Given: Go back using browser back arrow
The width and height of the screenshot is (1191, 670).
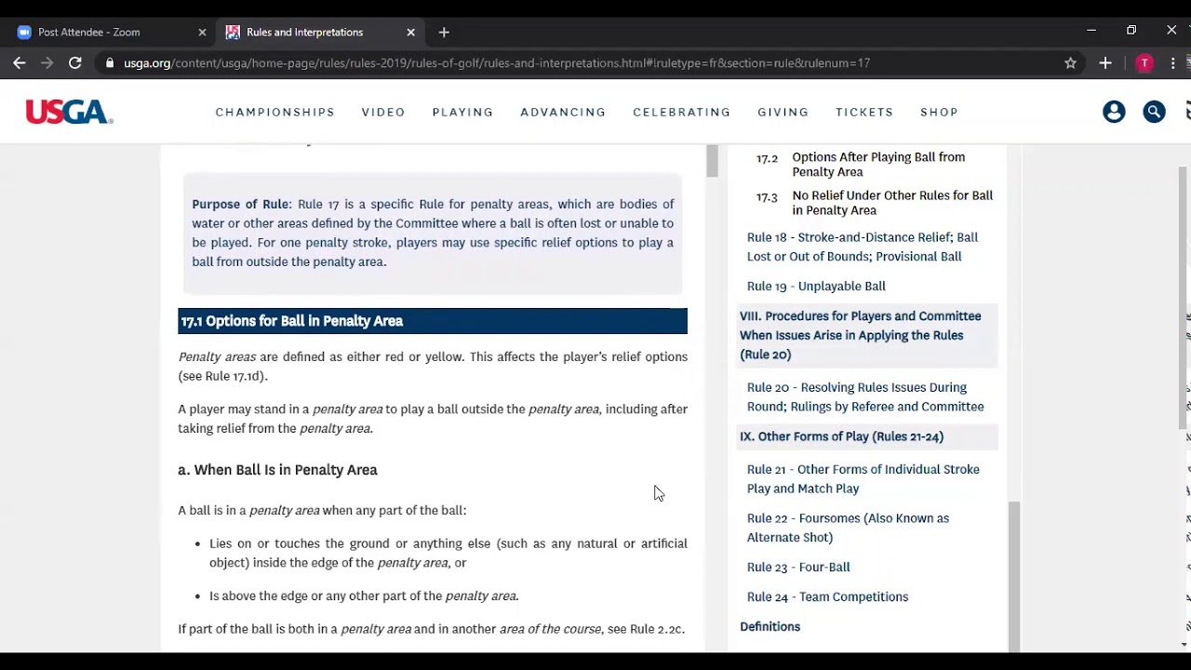Looking at the screenshot, I should pos(20,63).
